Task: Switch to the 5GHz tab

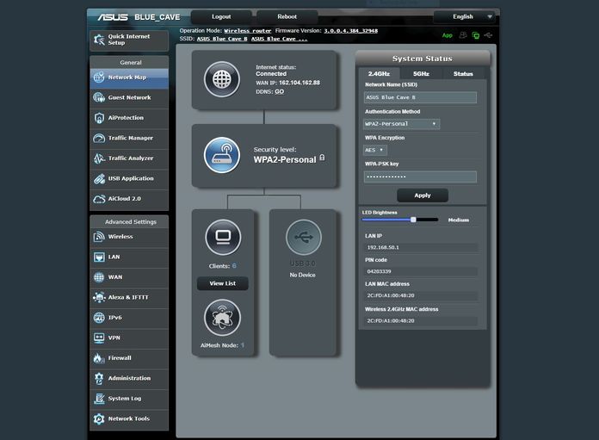Action: pyautogui.click(x=421, y=74)
